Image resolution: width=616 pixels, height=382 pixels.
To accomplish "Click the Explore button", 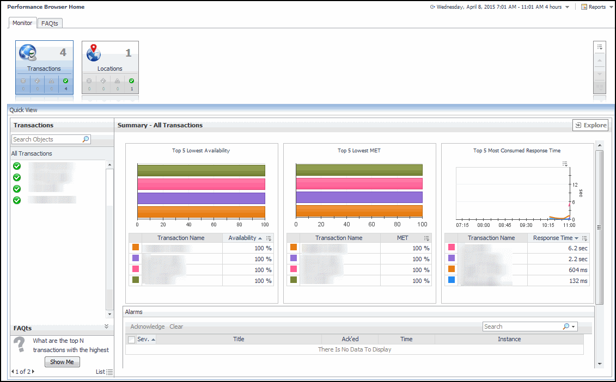I will coord(590,125).
